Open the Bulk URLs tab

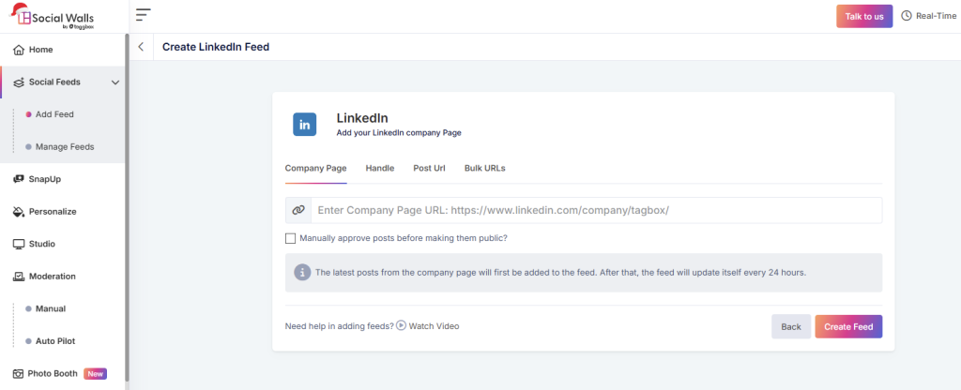tap(484, 168)
